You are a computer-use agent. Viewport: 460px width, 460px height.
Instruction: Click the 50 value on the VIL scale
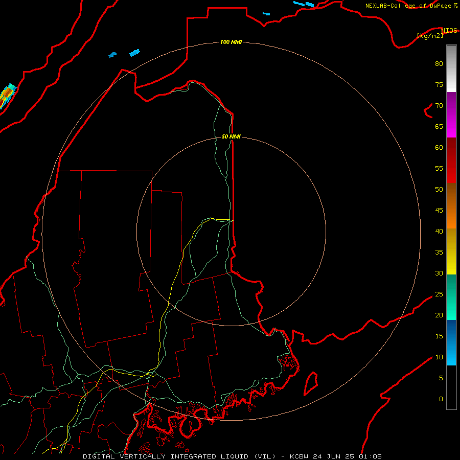click(x=439, y=190)
